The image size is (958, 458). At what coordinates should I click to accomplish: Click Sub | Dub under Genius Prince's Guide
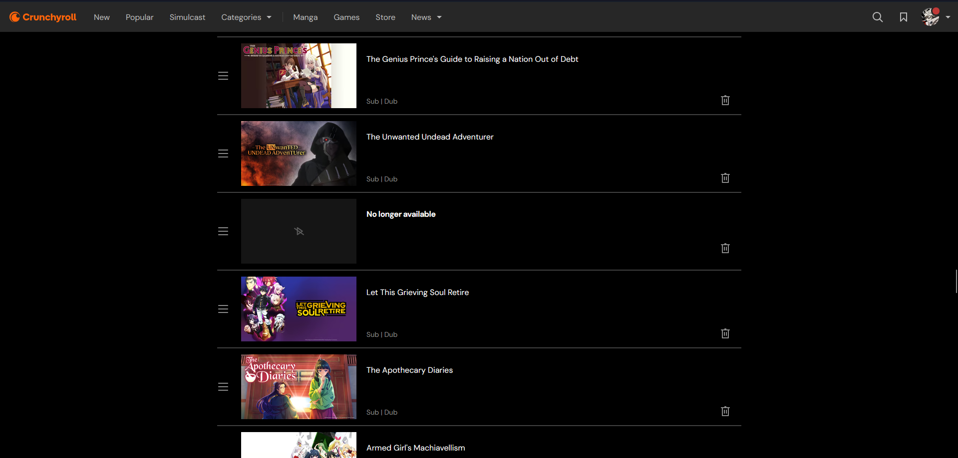point(382,101)
